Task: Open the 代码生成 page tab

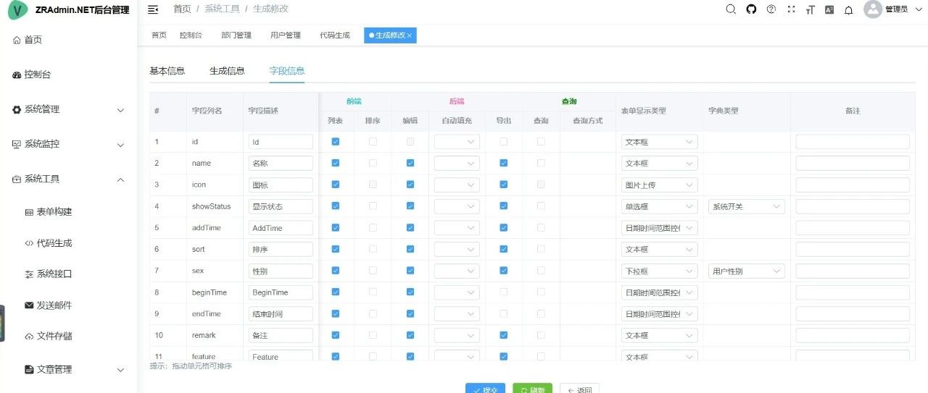Action: pos(335,35)
